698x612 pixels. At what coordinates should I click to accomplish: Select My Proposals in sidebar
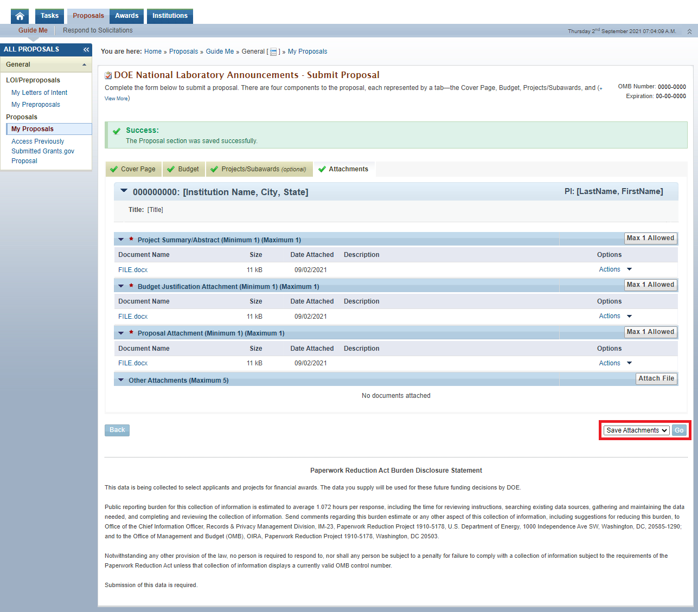click(x=49, y=129)
